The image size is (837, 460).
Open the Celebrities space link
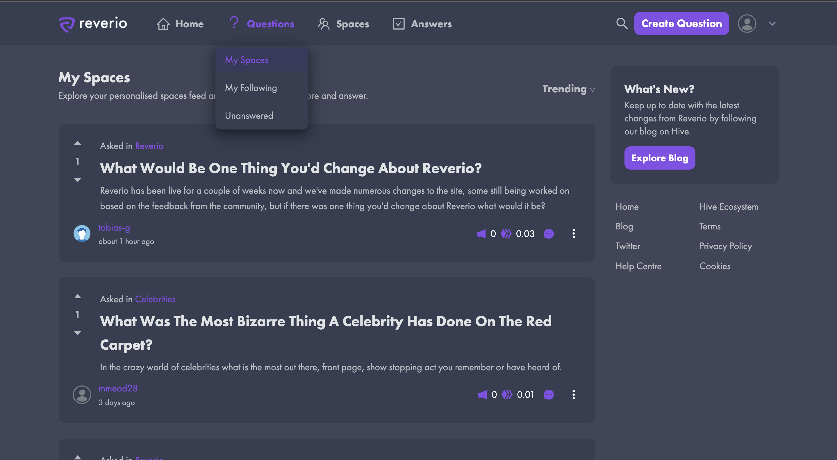[x=155, y=299]
